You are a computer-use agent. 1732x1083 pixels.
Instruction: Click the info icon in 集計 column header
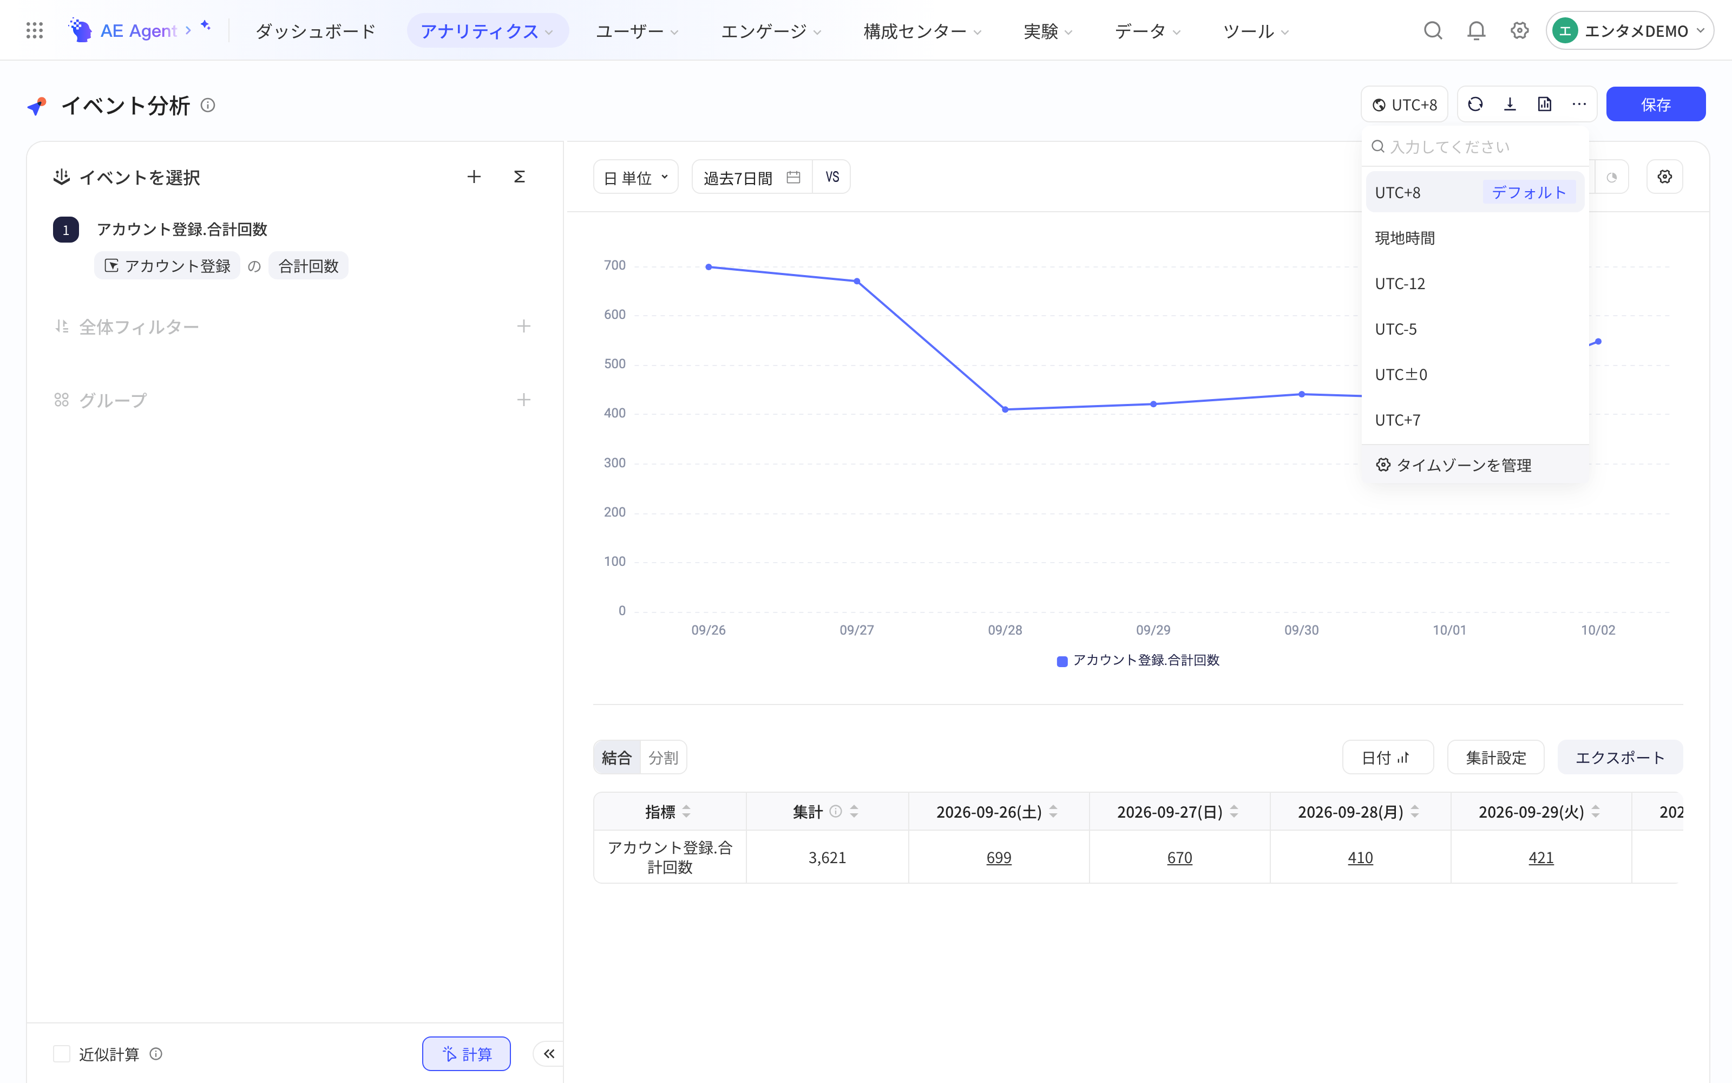(x=835, y=812)
